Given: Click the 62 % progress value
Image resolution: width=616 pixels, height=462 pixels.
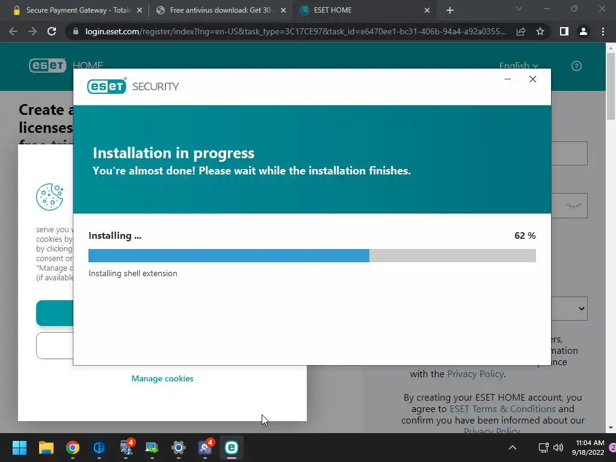Looking at the screenshot, I should click(x=525, y=236).
